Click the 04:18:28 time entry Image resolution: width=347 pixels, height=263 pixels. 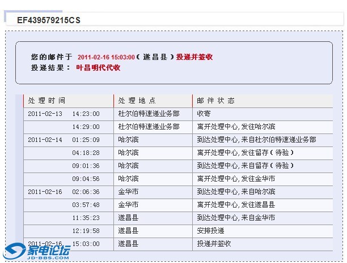(86, 153)
